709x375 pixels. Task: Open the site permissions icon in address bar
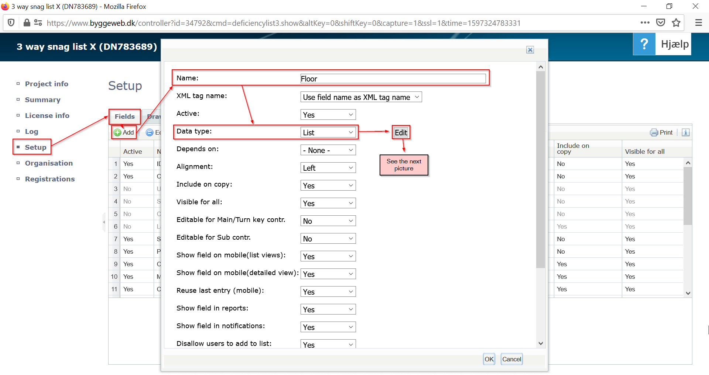(x=38, y=23)
